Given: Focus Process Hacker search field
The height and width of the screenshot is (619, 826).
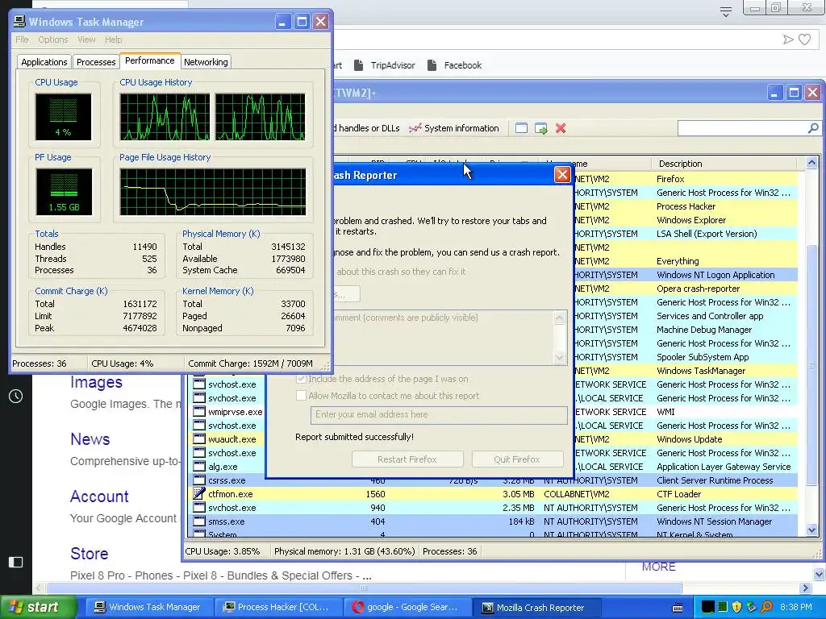Looking at the screenshot, I should pos(742,128).
